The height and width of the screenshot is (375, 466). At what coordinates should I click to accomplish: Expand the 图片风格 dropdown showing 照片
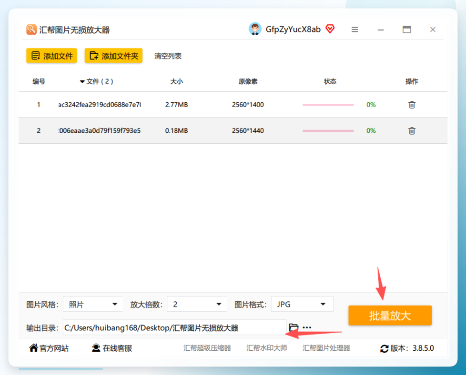click(93, 304)
